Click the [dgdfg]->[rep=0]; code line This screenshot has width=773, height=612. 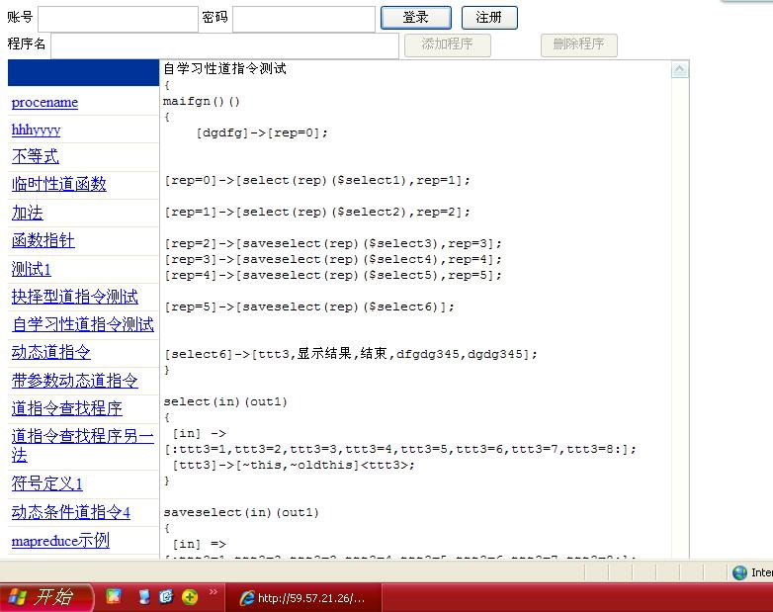click(262, 132)
